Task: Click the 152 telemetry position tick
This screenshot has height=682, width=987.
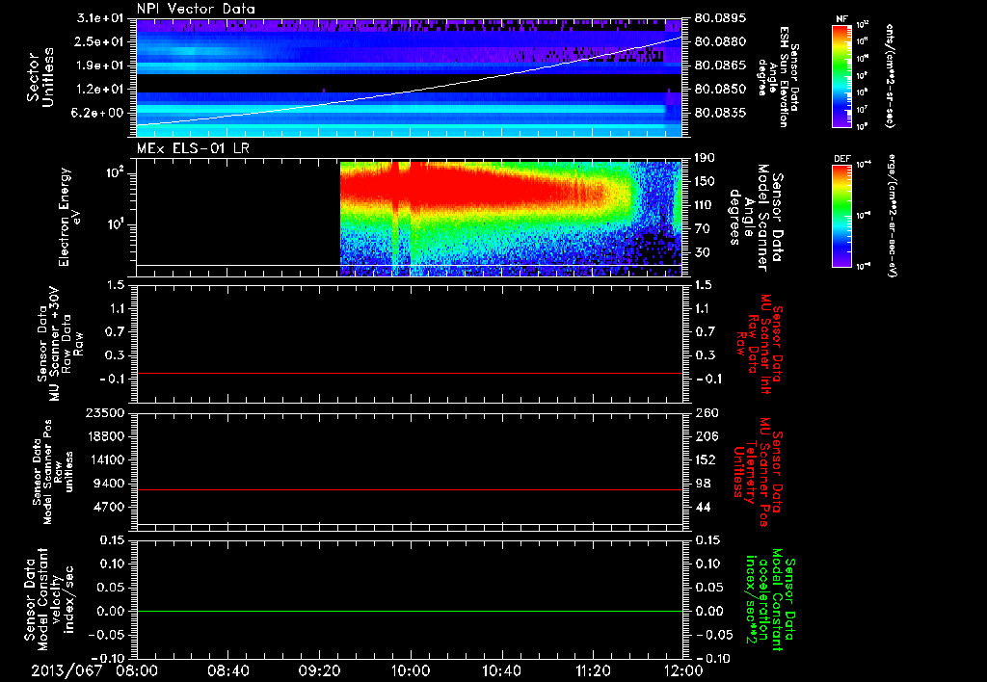Action: [x=706, y=460]
